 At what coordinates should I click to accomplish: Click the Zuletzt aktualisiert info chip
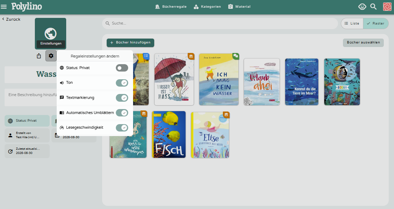(x=27, y=151)
